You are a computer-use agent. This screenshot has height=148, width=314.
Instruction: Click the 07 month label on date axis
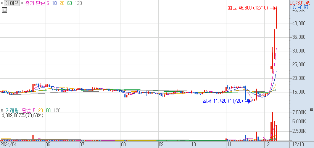point(82,144)
